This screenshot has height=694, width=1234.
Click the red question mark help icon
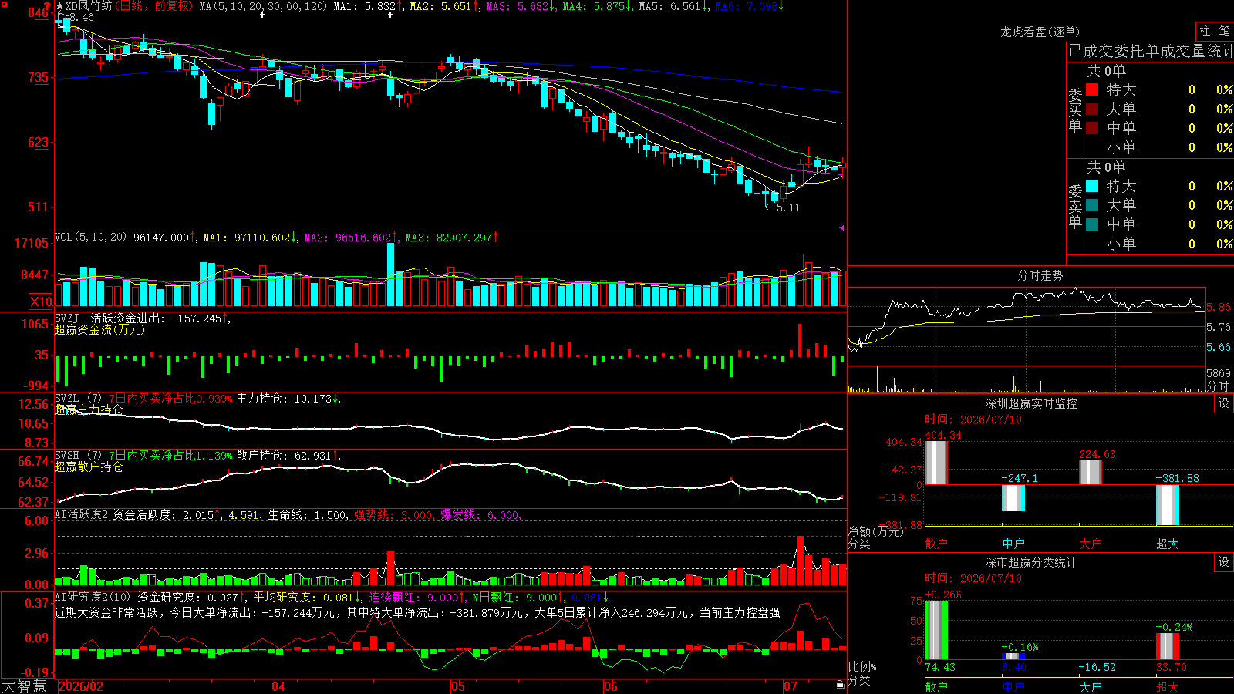[47, 6]
